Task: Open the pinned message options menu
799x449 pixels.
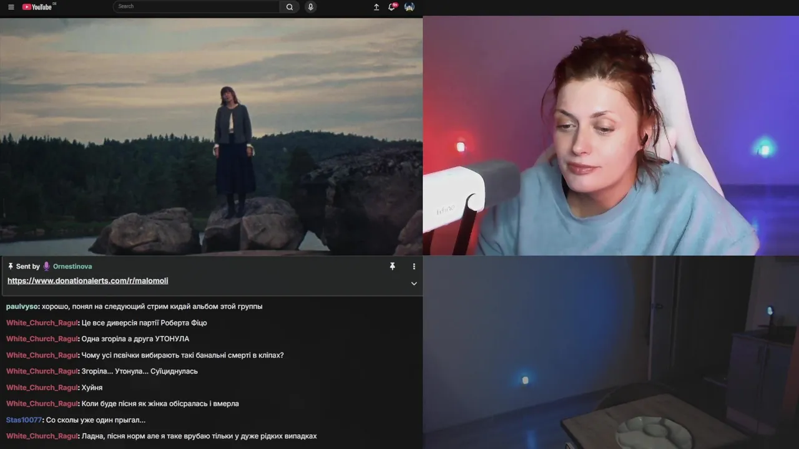Action: point(413,266)
